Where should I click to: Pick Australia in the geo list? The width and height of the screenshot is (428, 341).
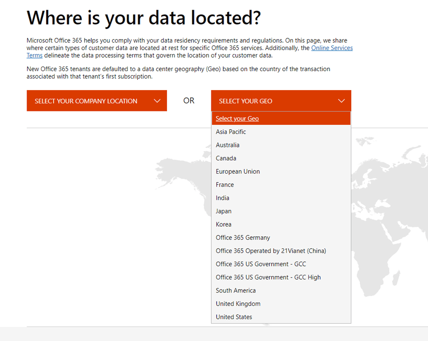click(227, 145)
